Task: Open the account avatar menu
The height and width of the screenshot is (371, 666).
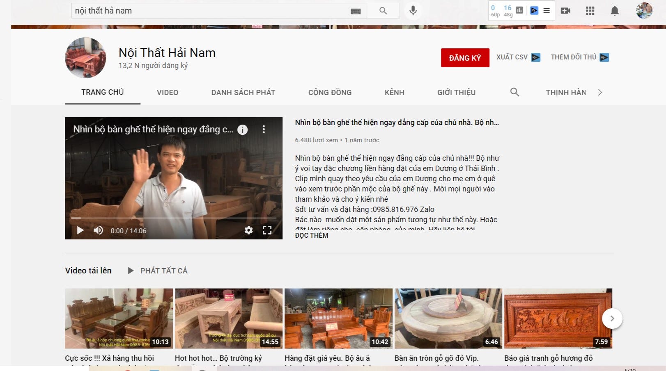Action: pyautogui.click(x=644, y=11)
